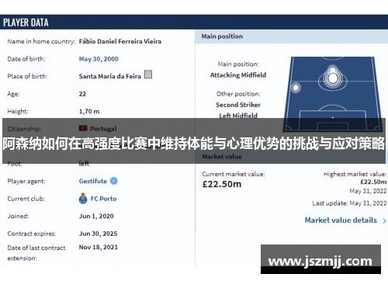Click the Portugal flag icon
This screenshot has width=388, height=281.
point(83,128)
